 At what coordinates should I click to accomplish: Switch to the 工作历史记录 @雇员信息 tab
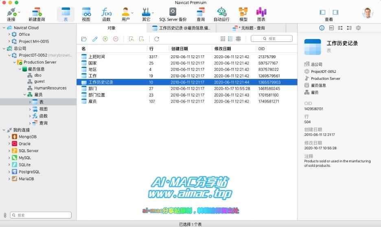pos(181,28)
